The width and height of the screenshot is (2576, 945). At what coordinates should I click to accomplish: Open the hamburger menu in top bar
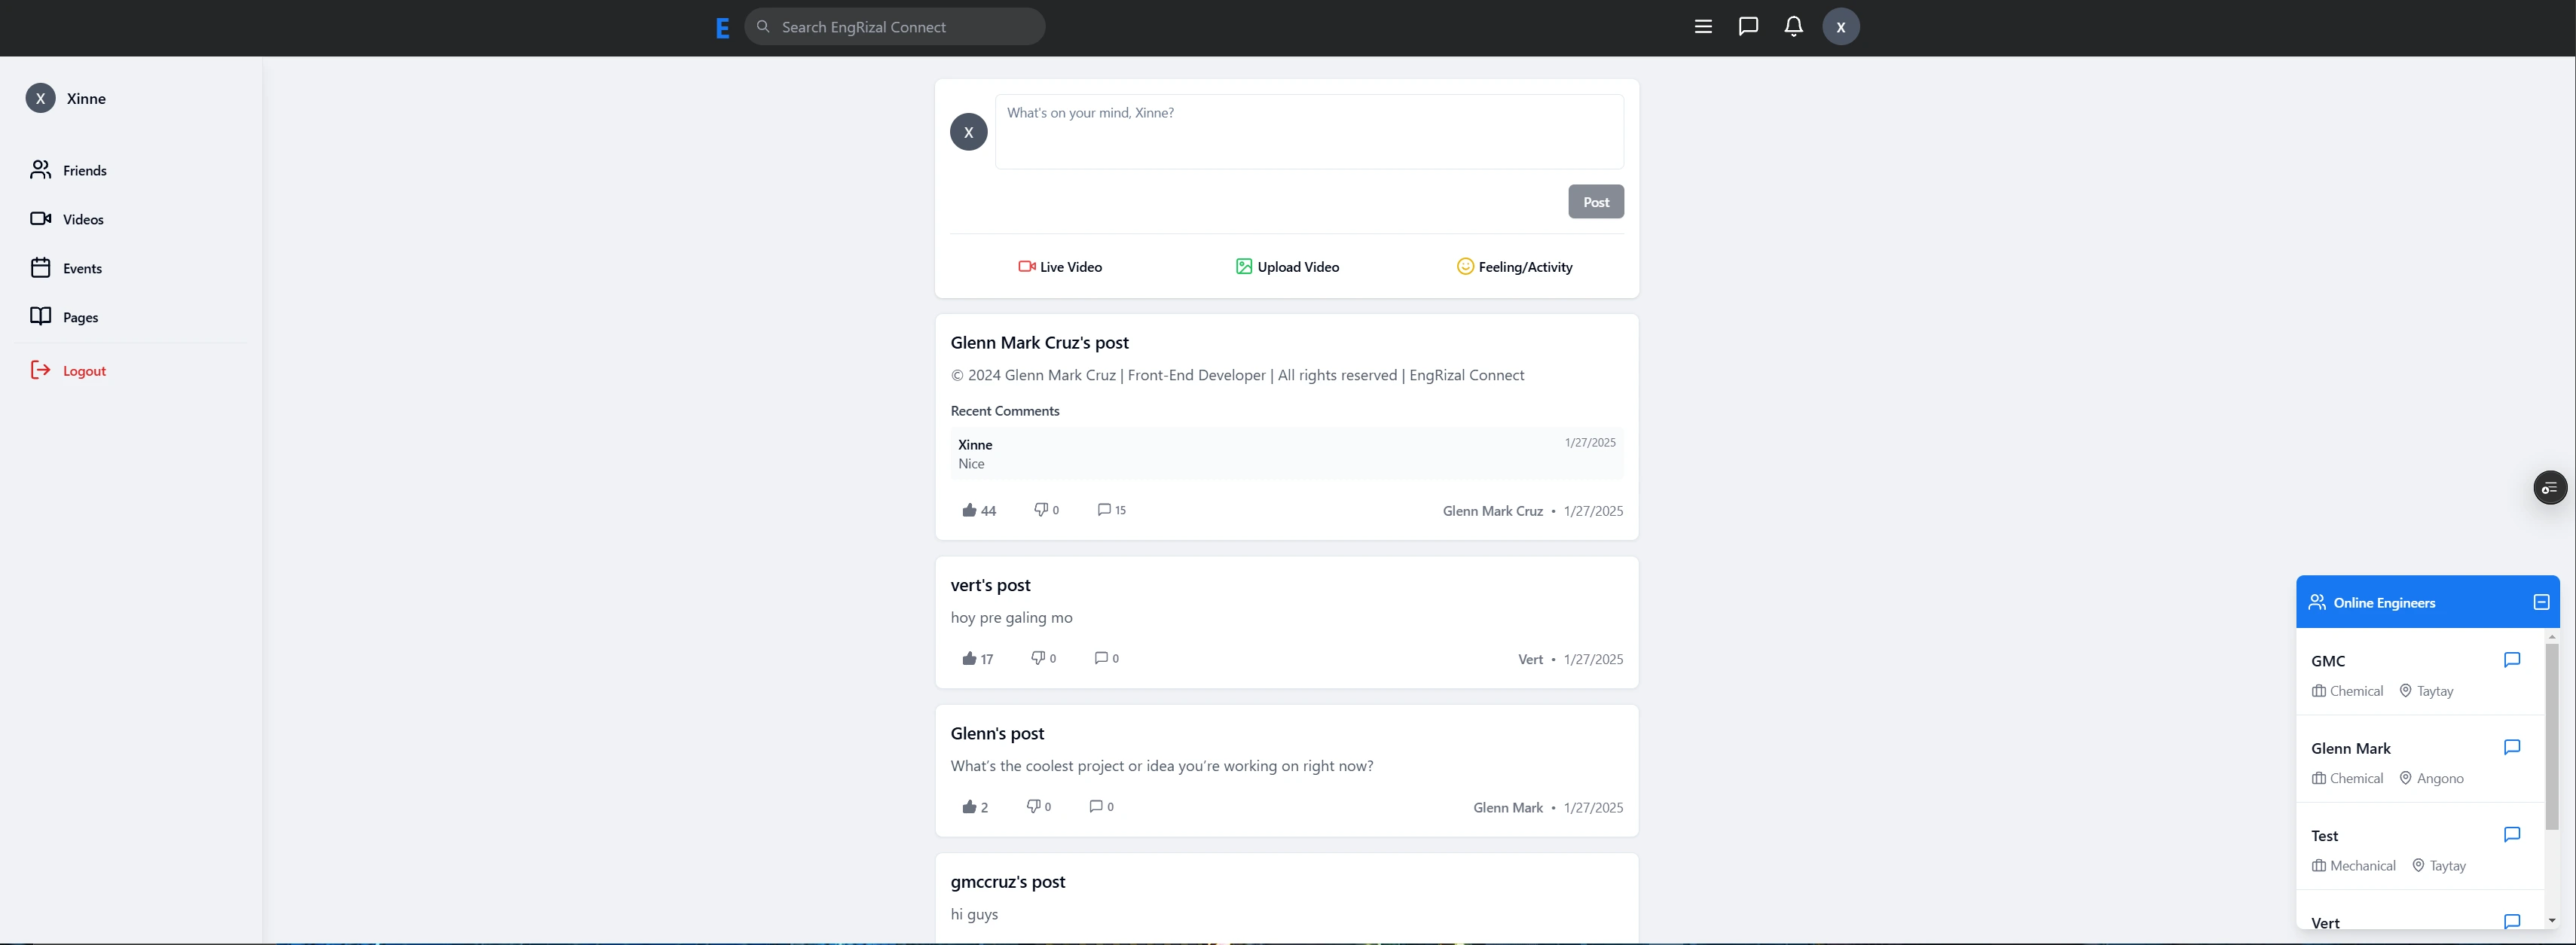1703,27
